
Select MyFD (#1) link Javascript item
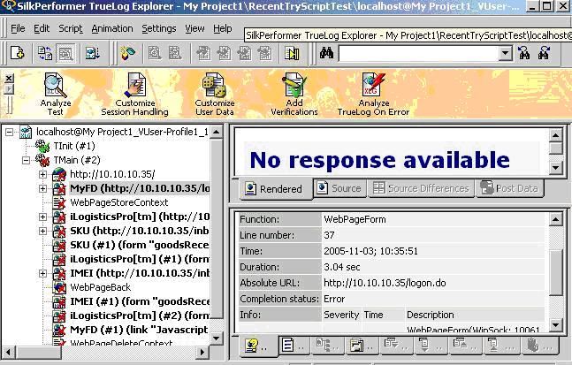tap(139, 330)
